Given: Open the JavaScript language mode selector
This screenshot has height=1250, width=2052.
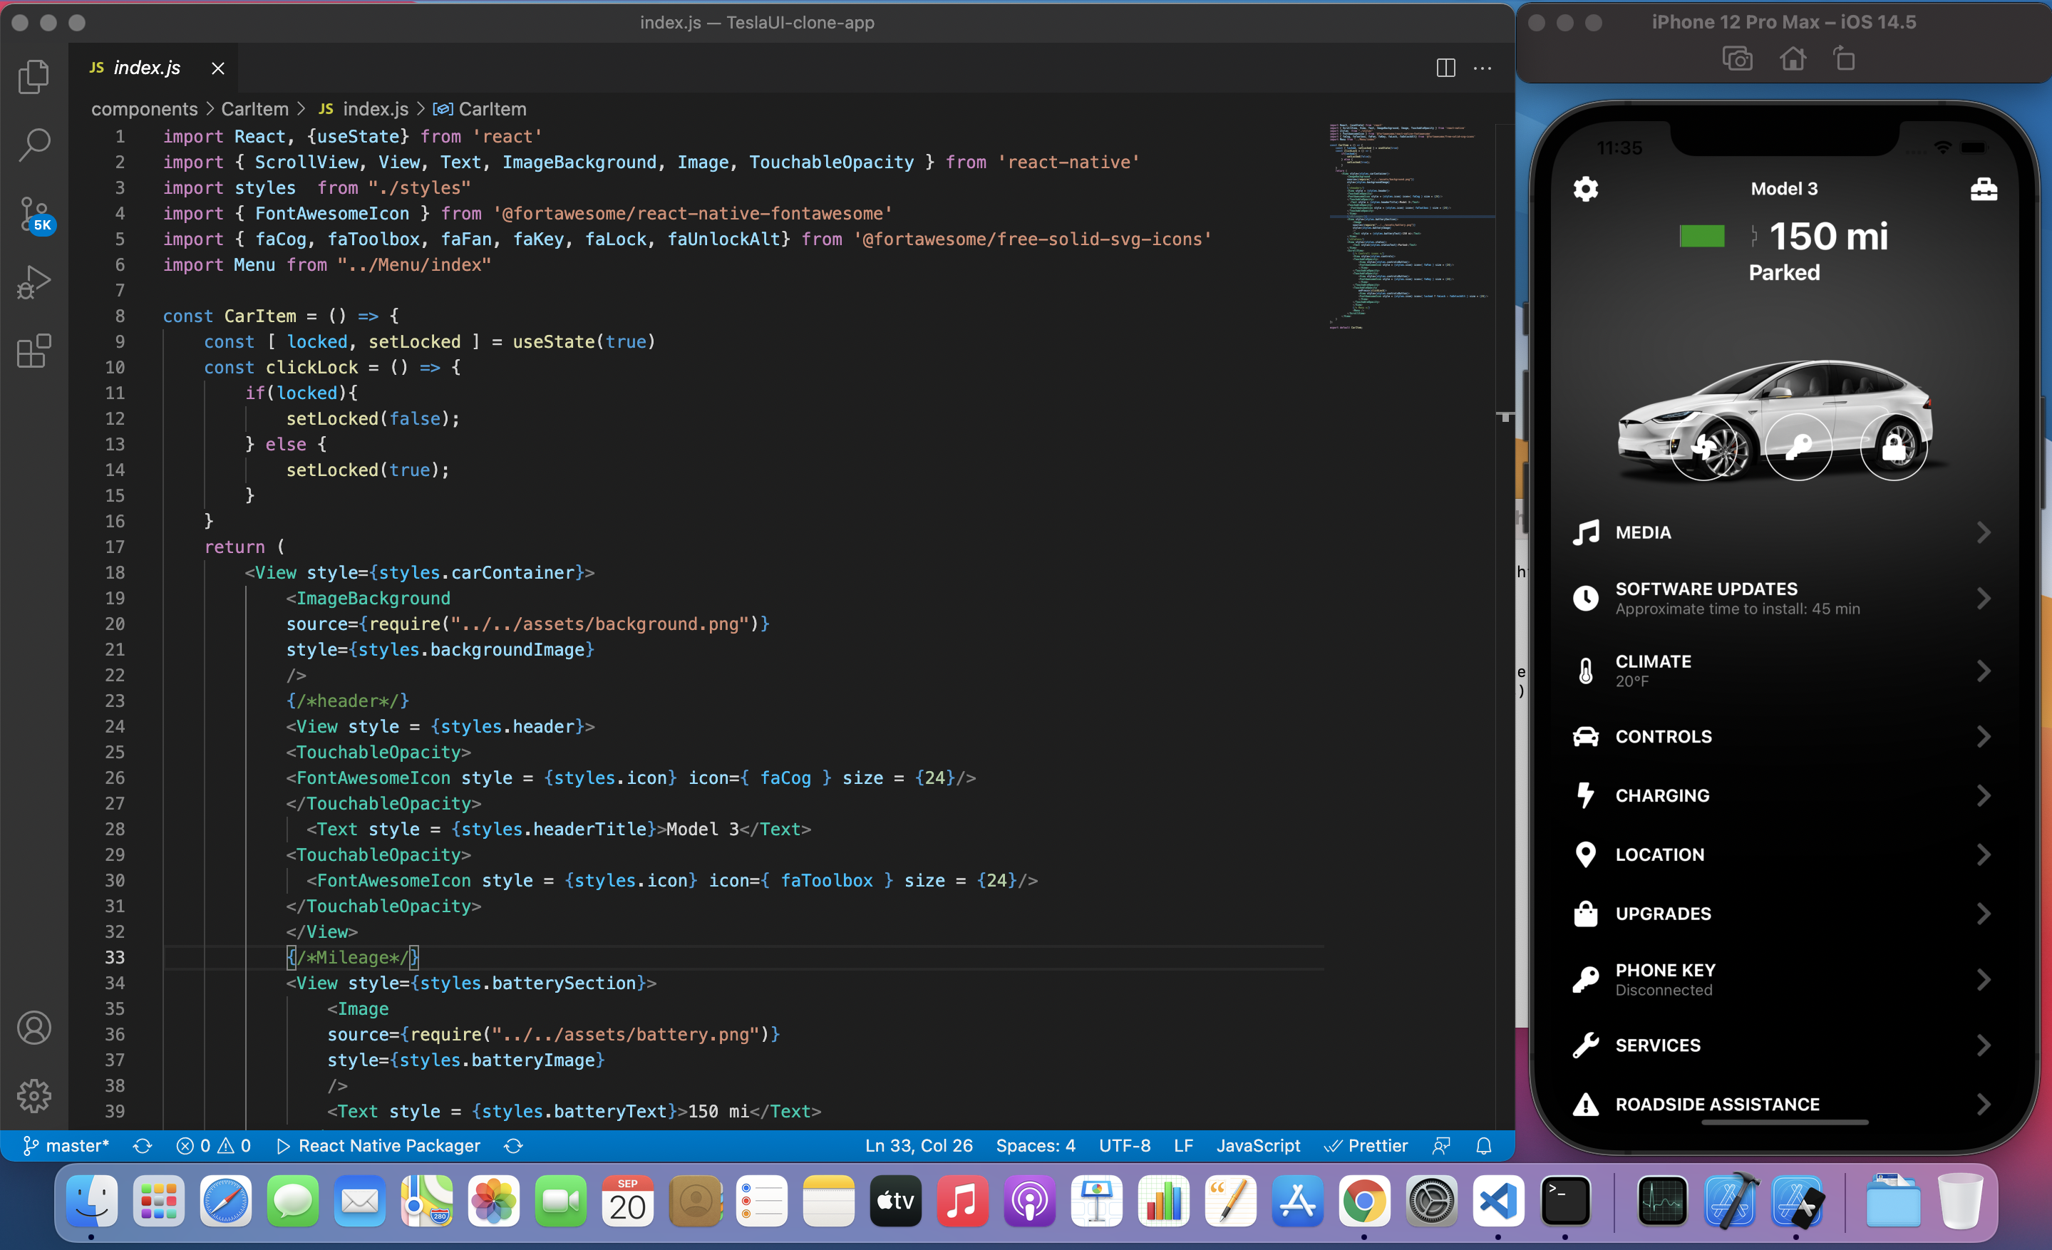Looking at the screenshot, I should tap(1257, 1146).
